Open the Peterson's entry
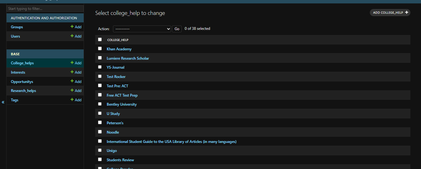421x169 pixels. point(115,123)
